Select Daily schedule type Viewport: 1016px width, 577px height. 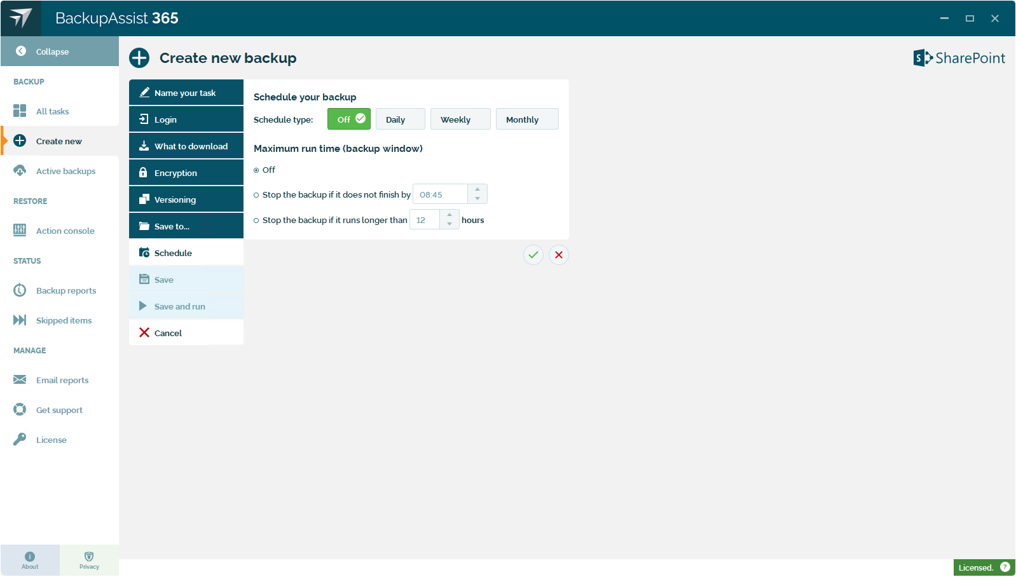(x=401, y=119)
